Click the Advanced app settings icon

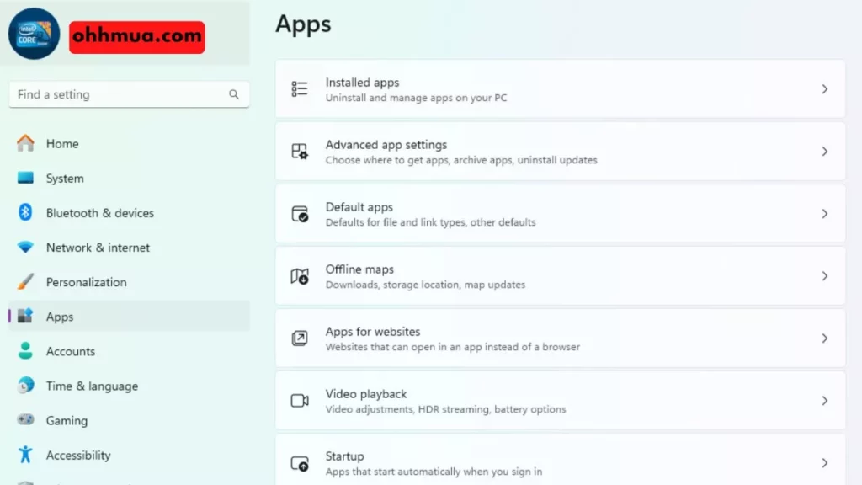(x=300, y=152)
